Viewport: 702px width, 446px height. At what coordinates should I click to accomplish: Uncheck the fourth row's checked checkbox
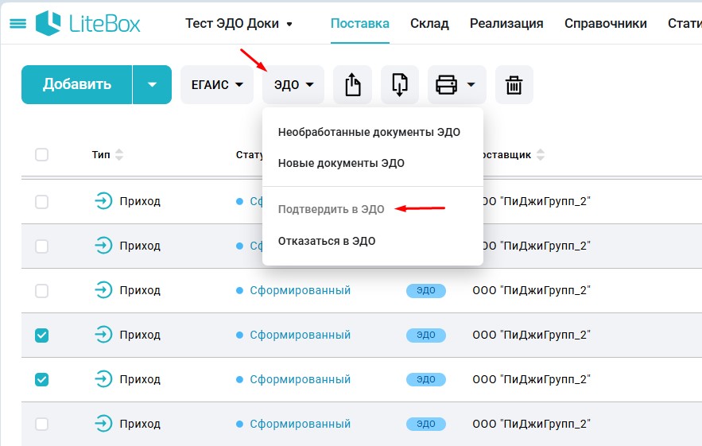pos(41,335)
